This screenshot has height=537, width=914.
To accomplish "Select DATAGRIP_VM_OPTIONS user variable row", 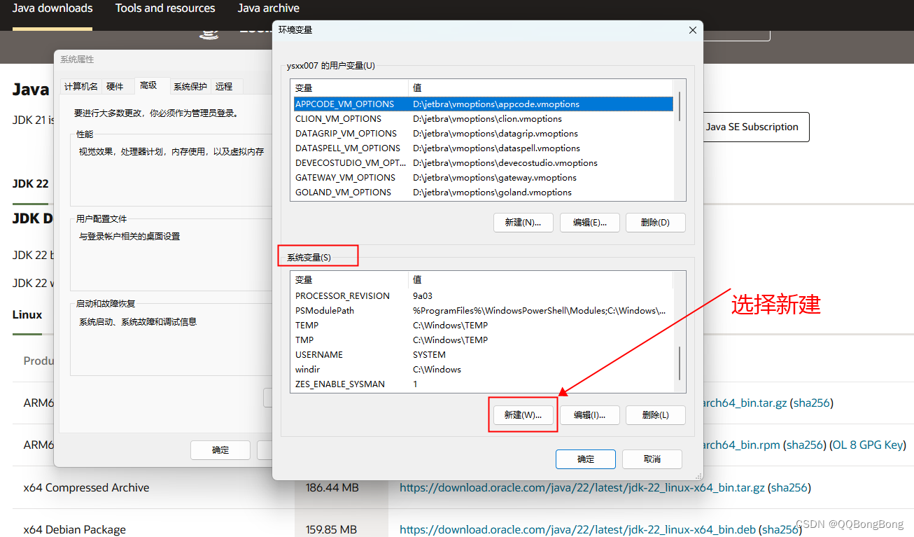I will coord(482,134).
